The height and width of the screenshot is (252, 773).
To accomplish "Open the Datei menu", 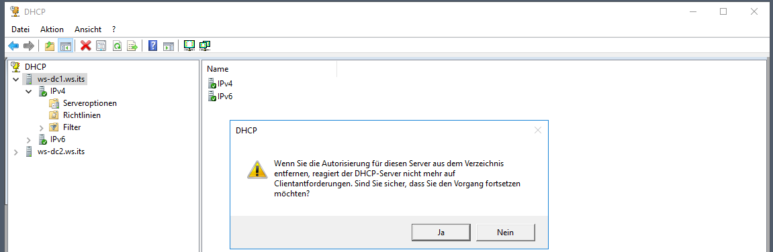I will [21, 29].
